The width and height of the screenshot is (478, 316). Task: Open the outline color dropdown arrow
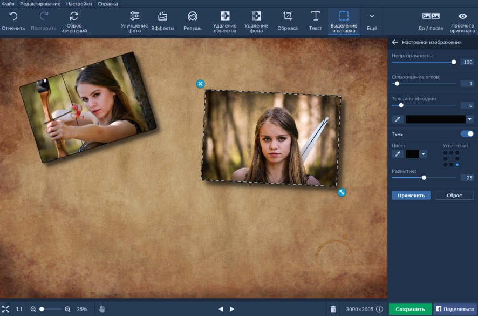(x=469, y=119)
